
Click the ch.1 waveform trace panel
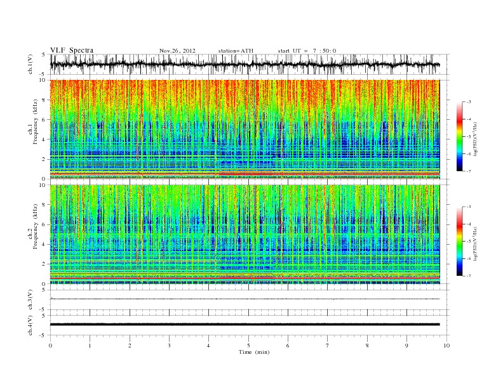coord(250,64)
